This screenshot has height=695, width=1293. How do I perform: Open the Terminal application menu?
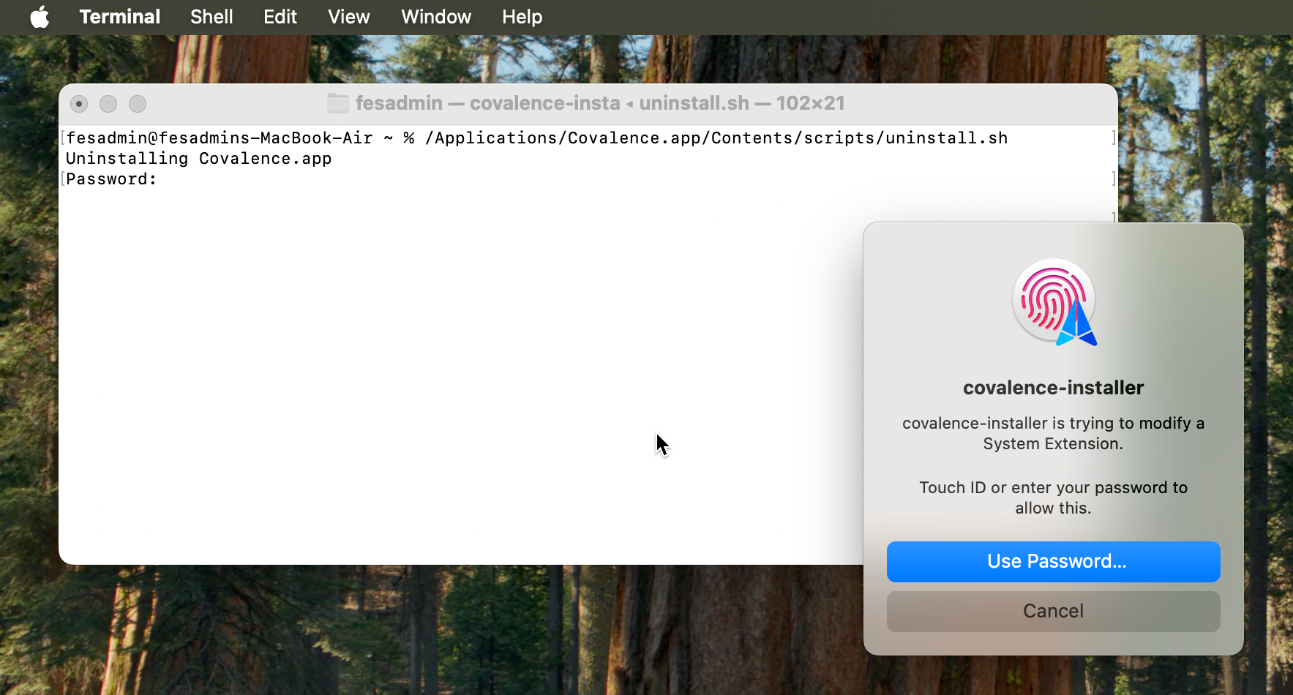point(120,17)
